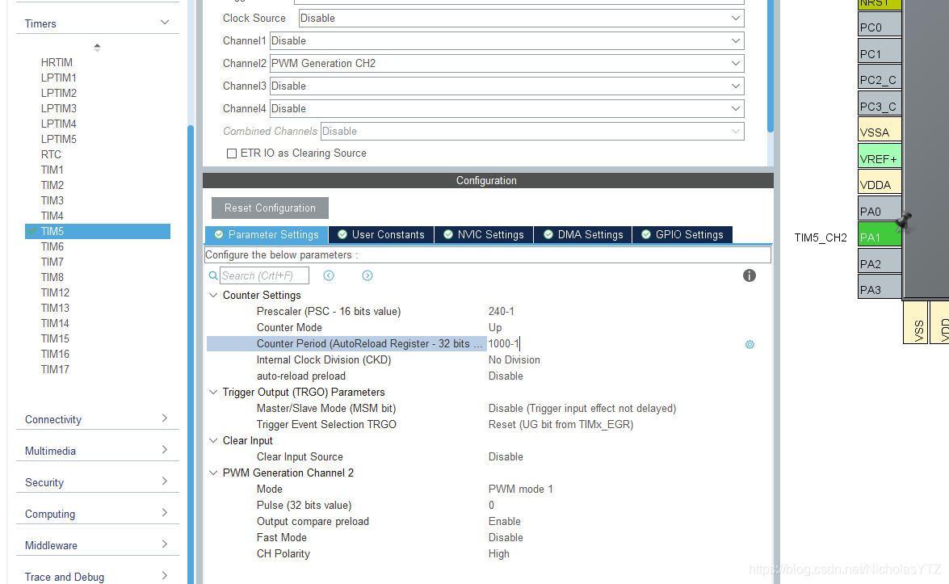Expand the Multimedia category

pos(165,450)
